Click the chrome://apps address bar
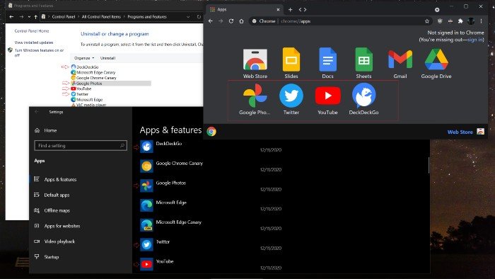The image size is (495, 279). click(338, 21)
